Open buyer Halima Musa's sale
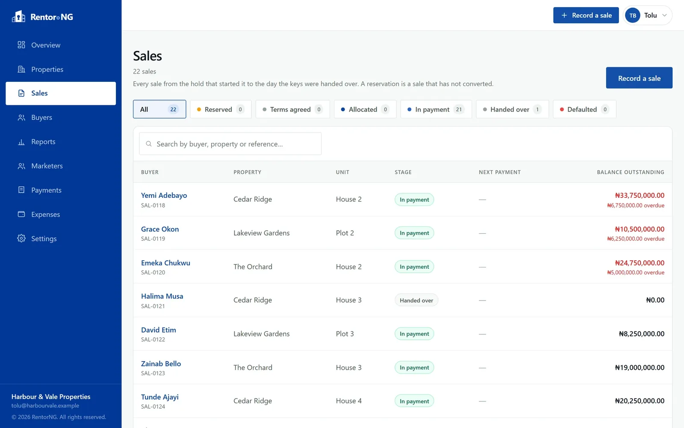This screenshot has height=428, width=684. tap(162, 296)
